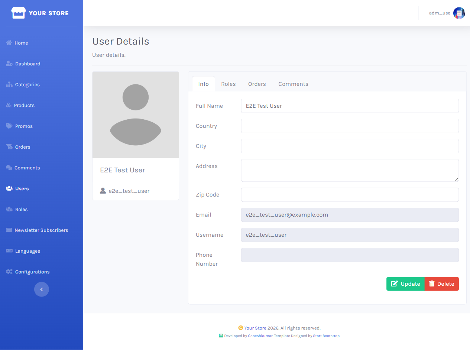
Task: Open the Ganeshkumar developer link
Action: 260,336
